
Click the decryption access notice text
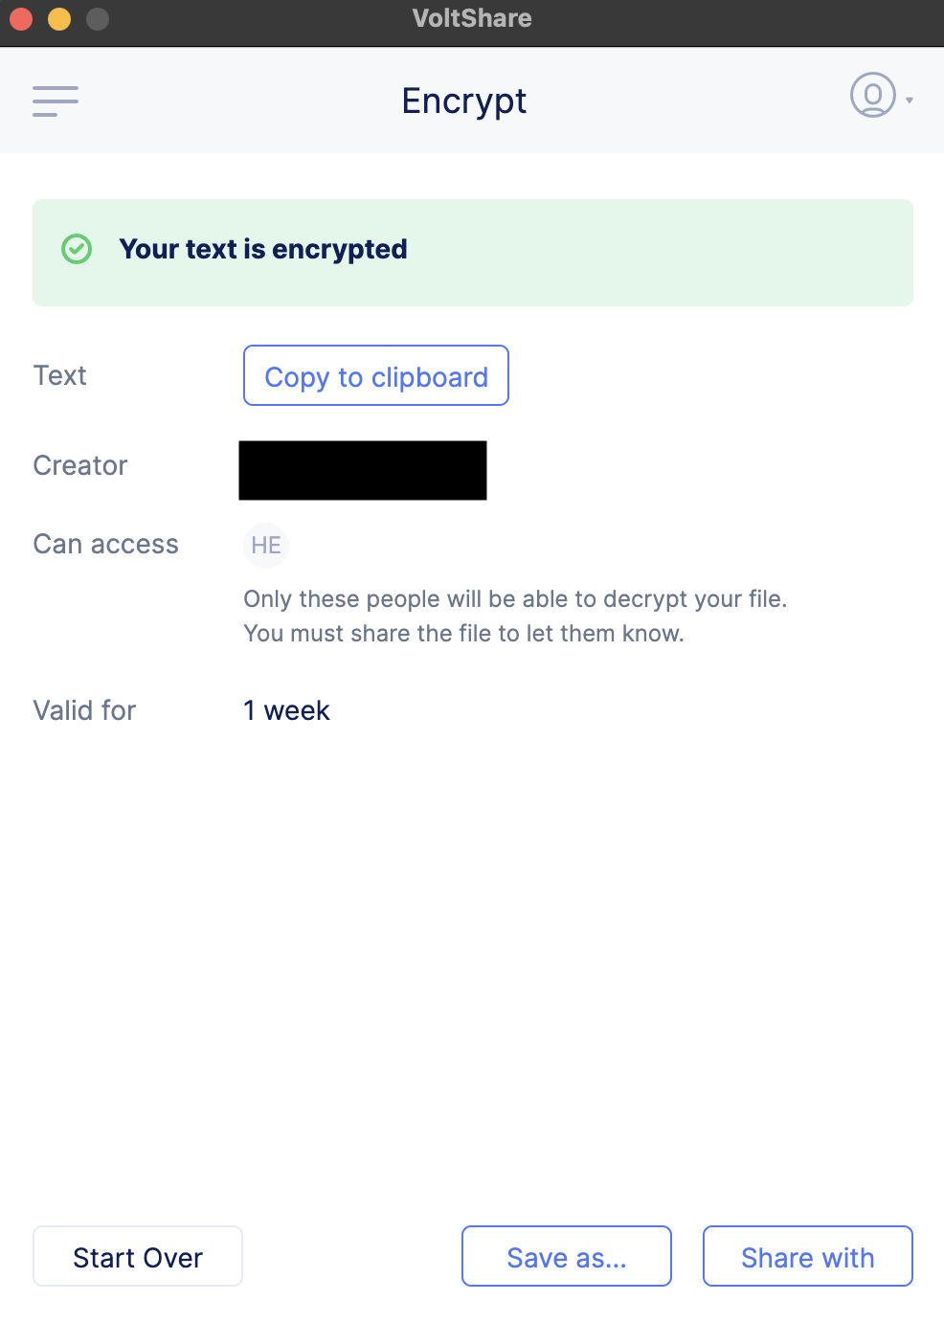(515, 616)
